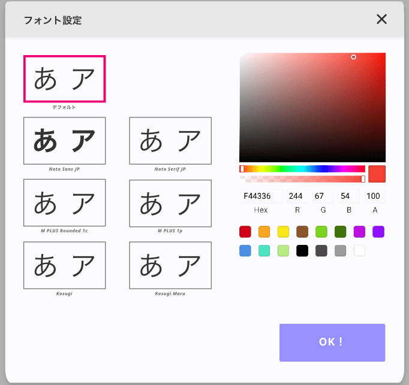
Task: Pick the turquoise preset color swatch
Action: (x=264, y=251)
